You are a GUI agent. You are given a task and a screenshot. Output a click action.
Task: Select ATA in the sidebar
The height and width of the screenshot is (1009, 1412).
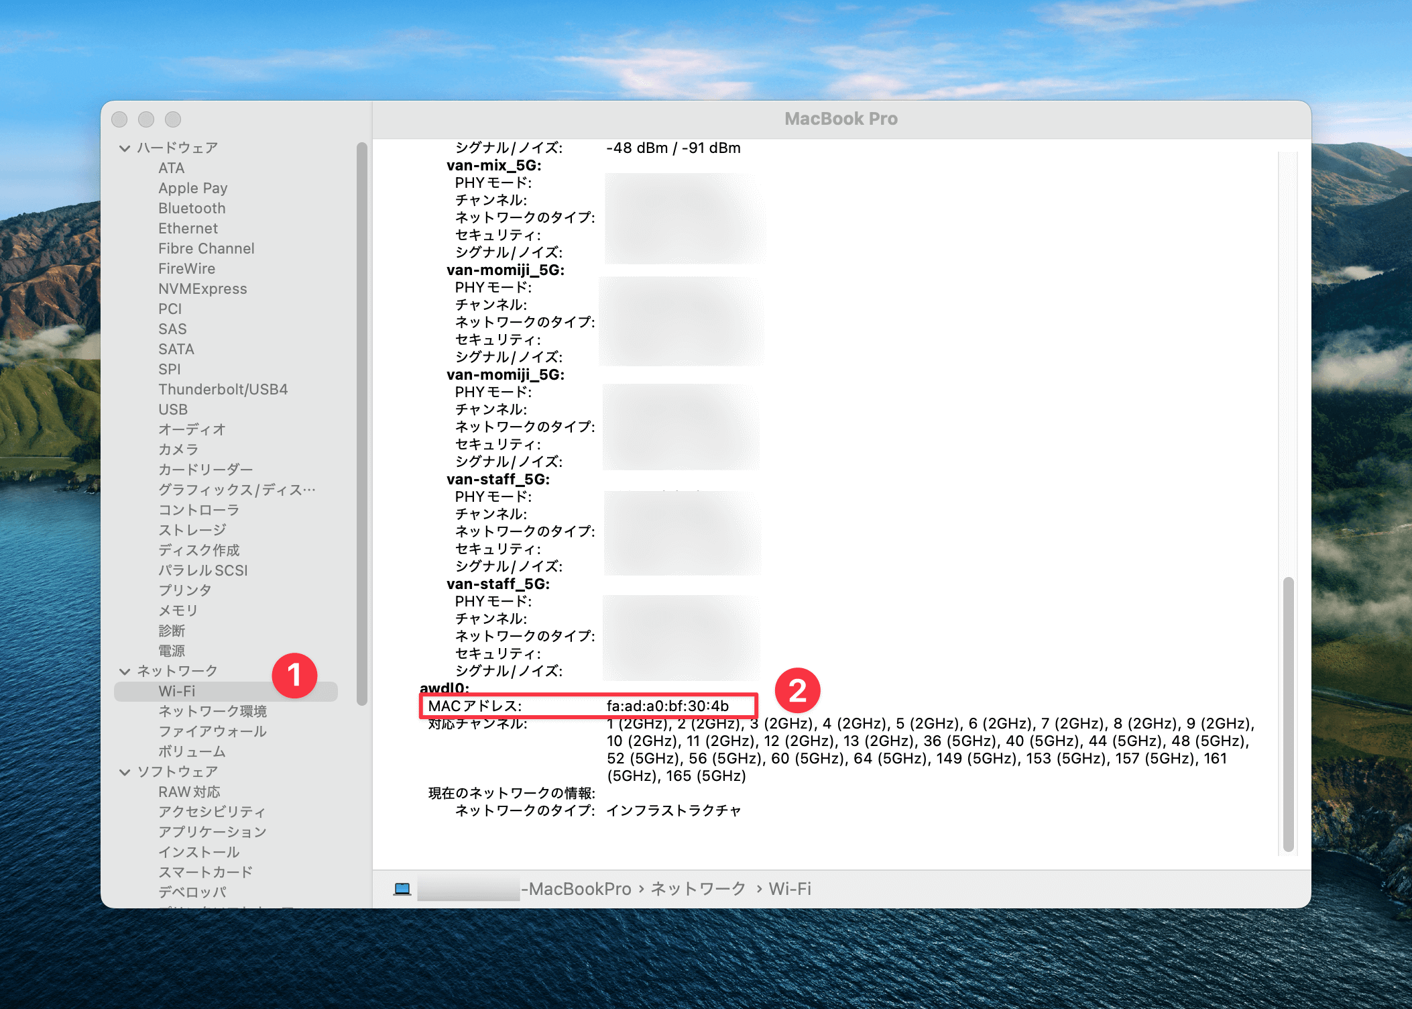pyautogui.click(x=171, y=168)
